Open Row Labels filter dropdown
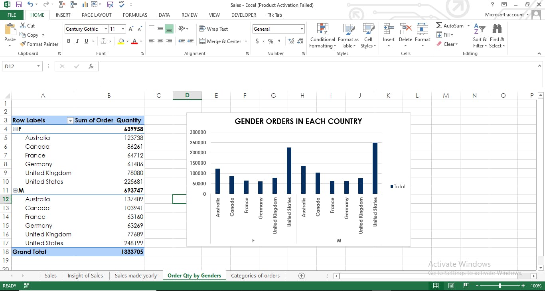This screenshot has width=545, height=291. point(70,120)
